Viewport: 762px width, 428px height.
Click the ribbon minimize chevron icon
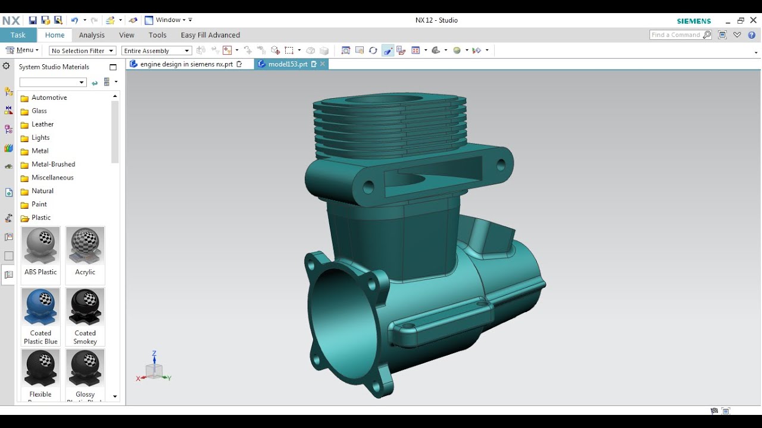[738, 35]
